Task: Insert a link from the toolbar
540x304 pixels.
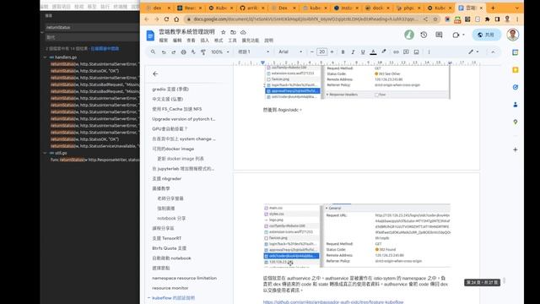Action: [396, 52]
